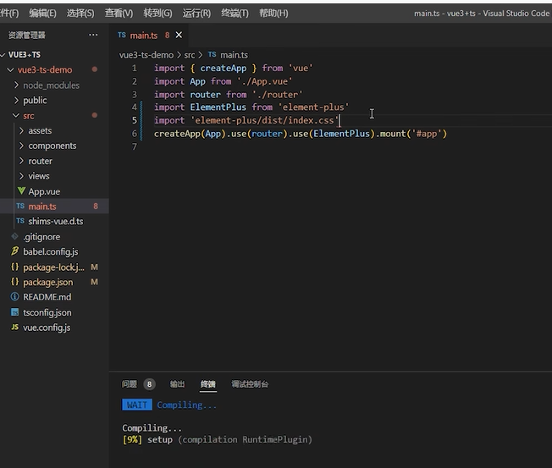Click braces icon of package.json
The image size is (552, 468).
tap(14, 282)
